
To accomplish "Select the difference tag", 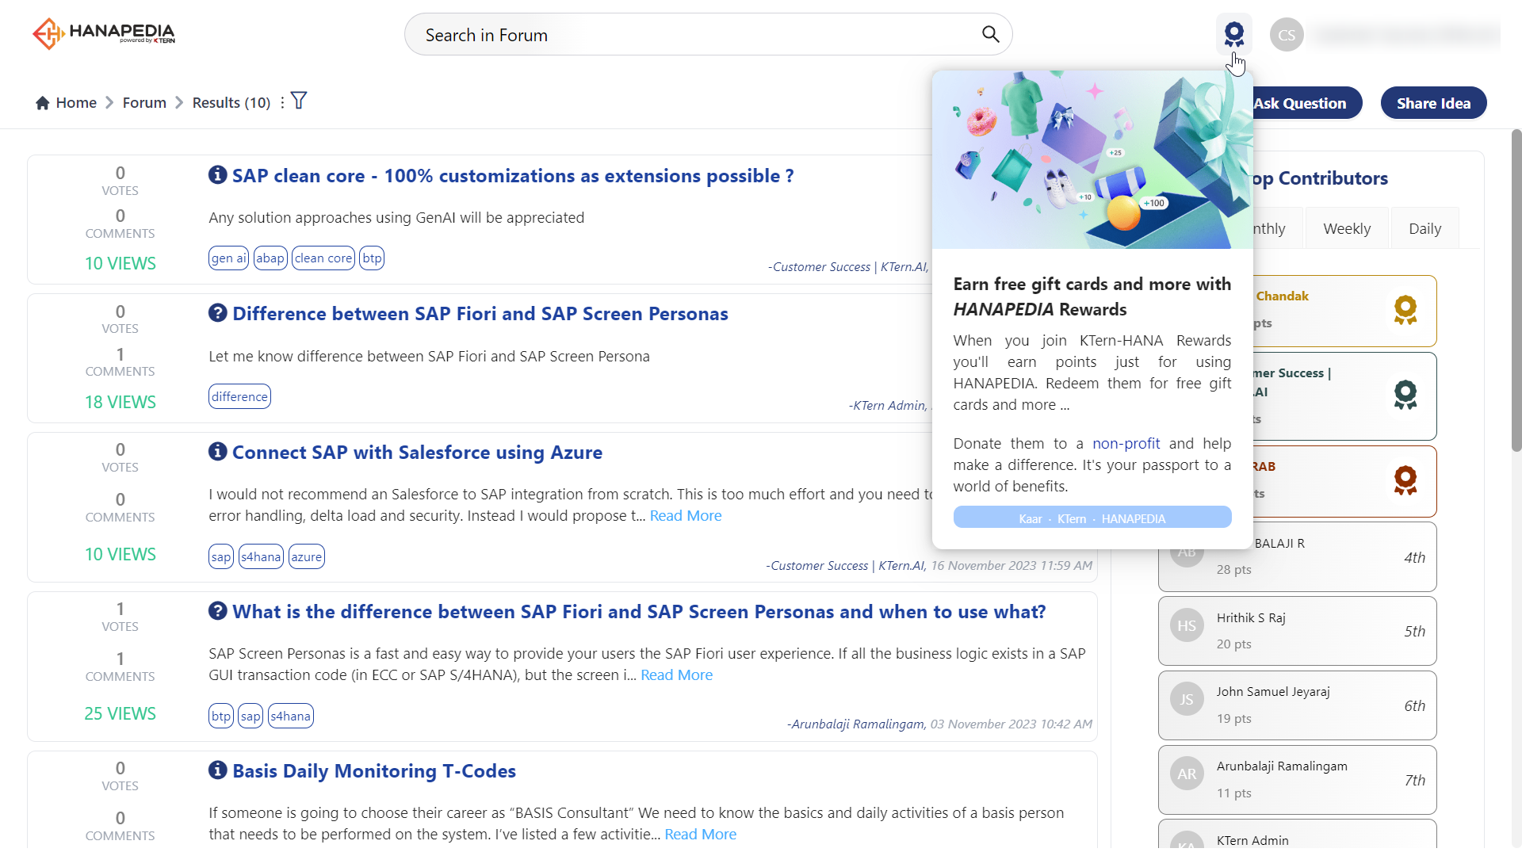I will [239, 397].
